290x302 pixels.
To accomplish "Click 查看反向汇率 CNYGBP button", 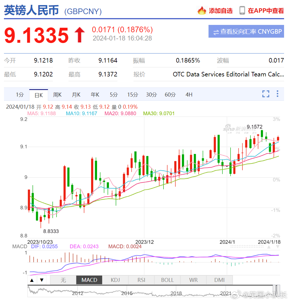I will point(246,31).
